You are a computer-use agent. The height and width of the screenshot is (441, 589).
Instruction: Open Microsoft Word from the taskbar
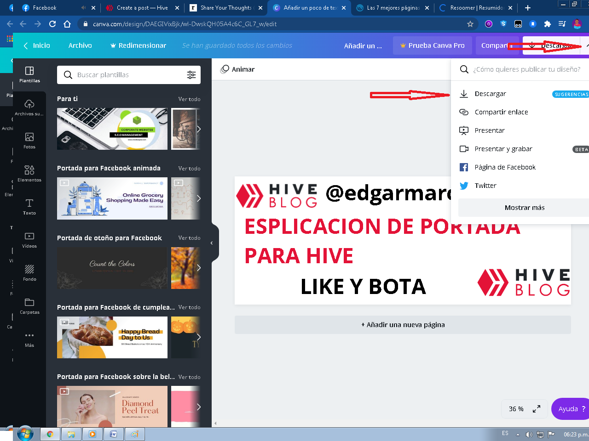coord(114,434)
